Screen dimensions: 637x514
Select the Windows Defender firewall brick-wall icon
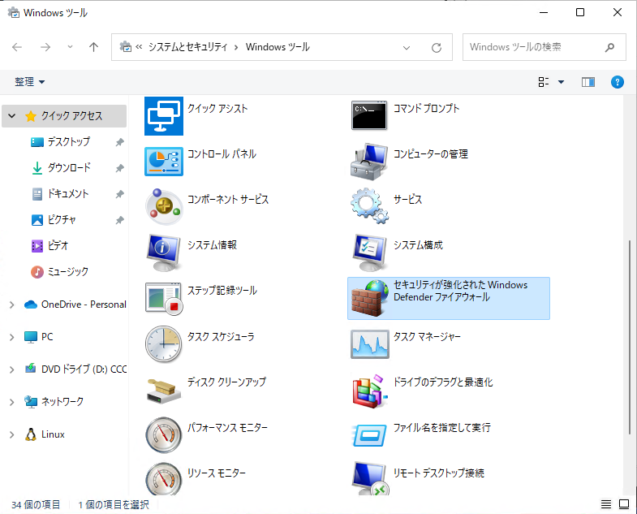click(369, 299)
